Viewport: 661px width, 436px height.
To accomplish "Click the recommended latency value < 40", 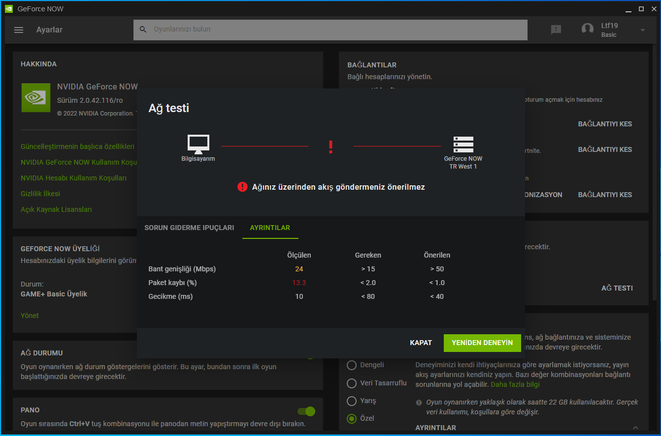I will tap(437, 296).
